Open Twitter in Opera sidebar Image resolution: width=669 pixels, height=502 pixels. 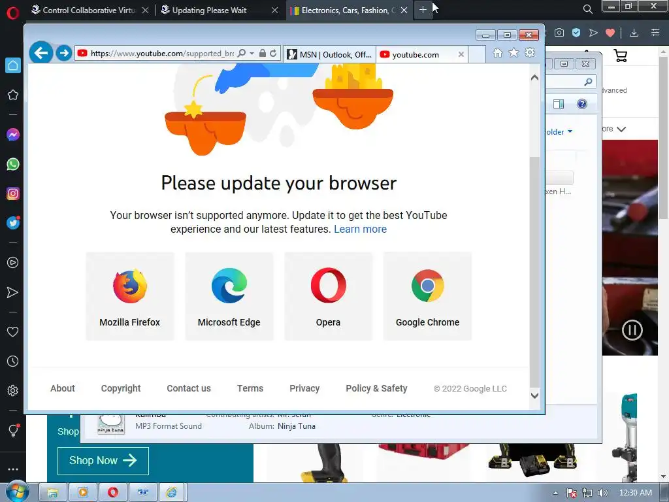pos(13,223)
